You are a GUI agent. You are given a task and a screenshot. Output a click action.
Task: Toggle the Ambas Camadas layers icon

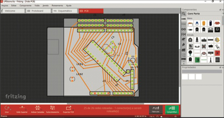coord(37,107)
